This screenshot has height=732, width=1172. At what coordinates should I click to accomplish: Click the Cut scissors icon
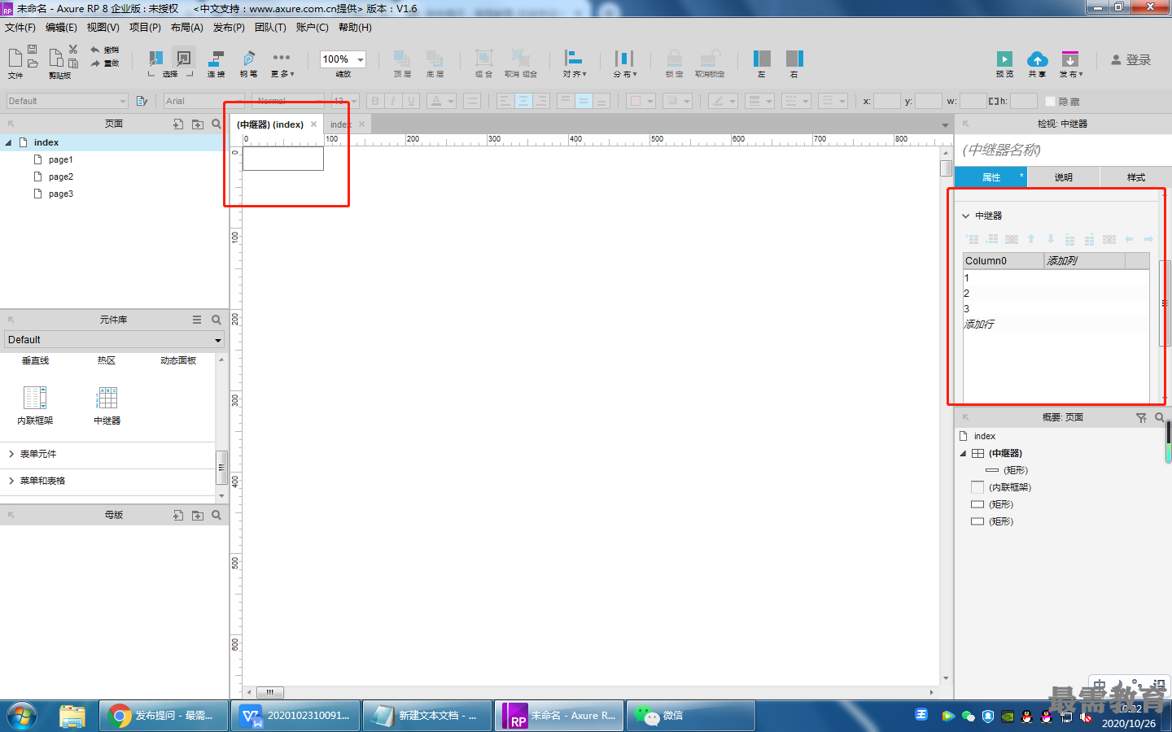coord(73,50)
